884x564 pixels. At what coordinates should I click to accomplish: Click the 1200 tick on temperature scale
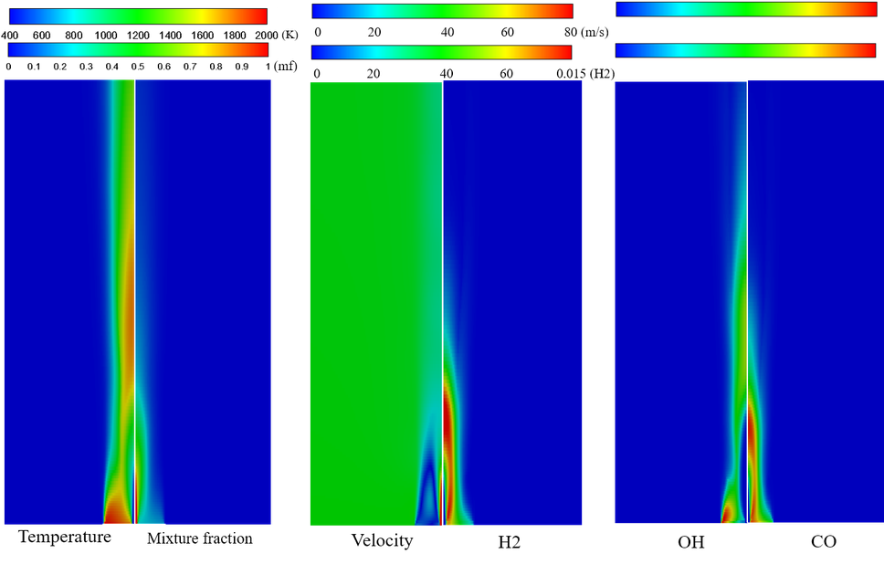(138, 35)
